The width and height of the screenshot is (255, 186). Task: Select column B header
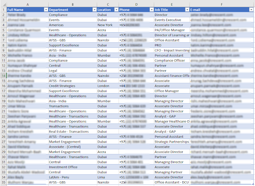tap(73, 4)
